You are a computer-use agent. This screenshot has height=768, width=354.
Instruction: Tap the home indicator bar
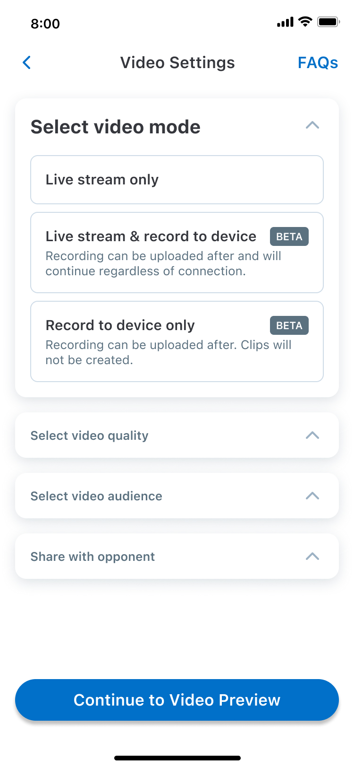[x=177, y=758]
